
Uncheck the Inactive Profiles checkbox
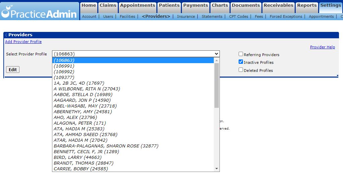241,62
